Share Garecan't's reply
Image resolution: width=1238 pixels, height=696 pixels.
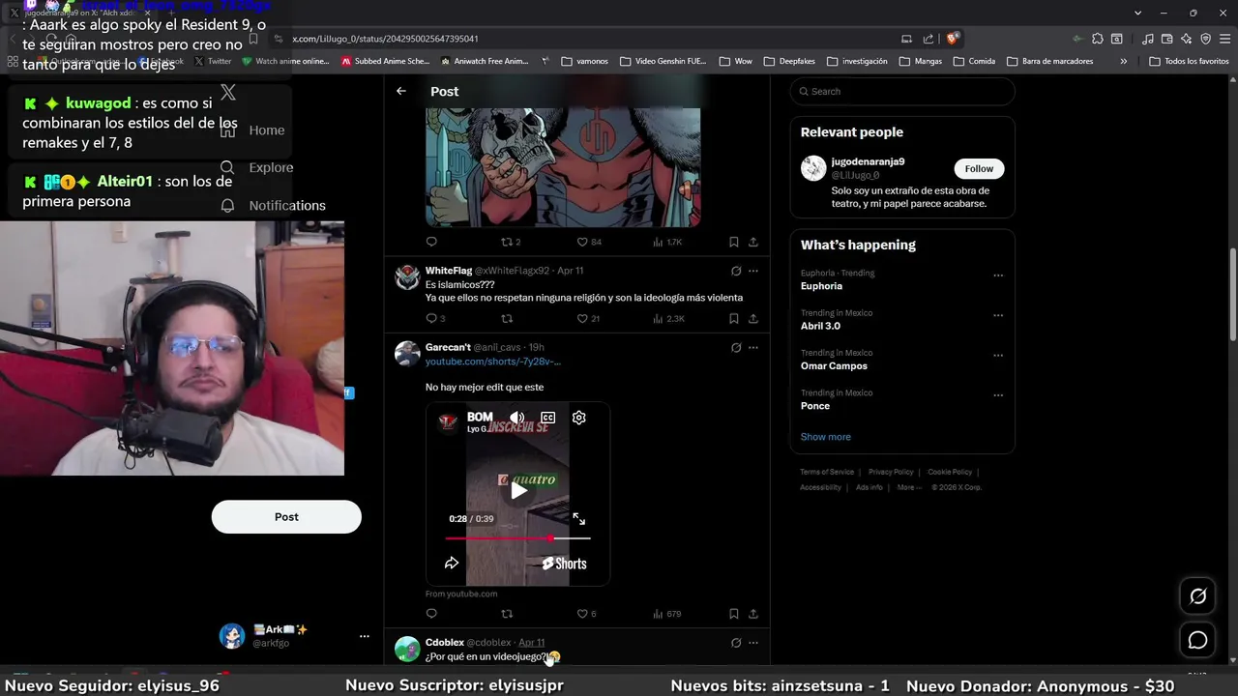[753, 613]
